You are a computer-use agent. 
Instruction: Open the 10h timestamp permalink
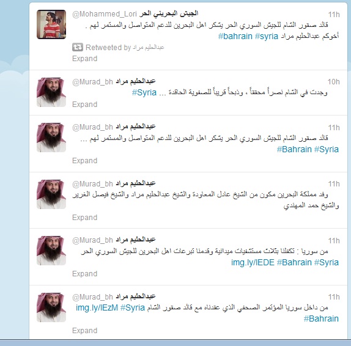click(x=333, y=82)
